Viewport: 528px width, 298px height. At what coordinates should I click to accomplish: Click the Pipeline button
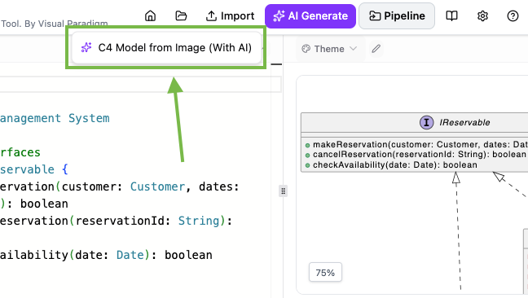pyautogui.click(x=397, y=15)
